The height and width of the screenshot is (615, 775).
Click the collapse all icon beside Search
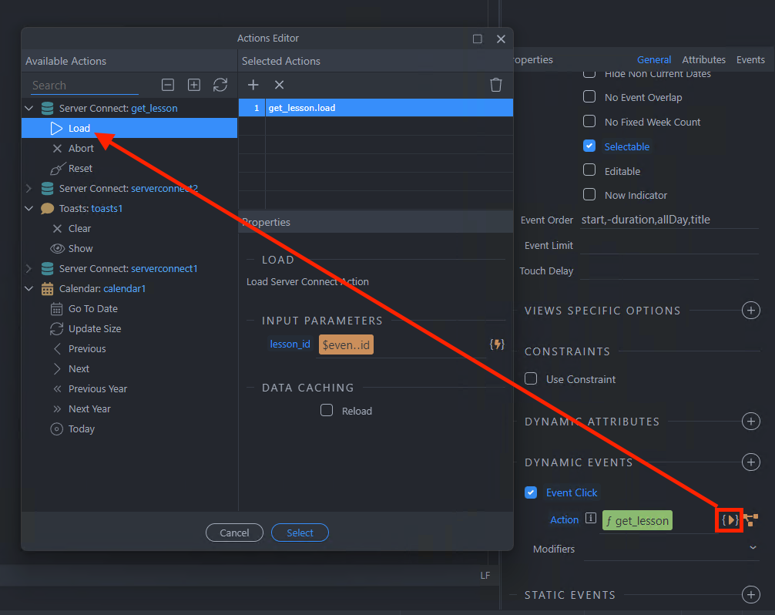pyautogui.click(x=168, y=85)
